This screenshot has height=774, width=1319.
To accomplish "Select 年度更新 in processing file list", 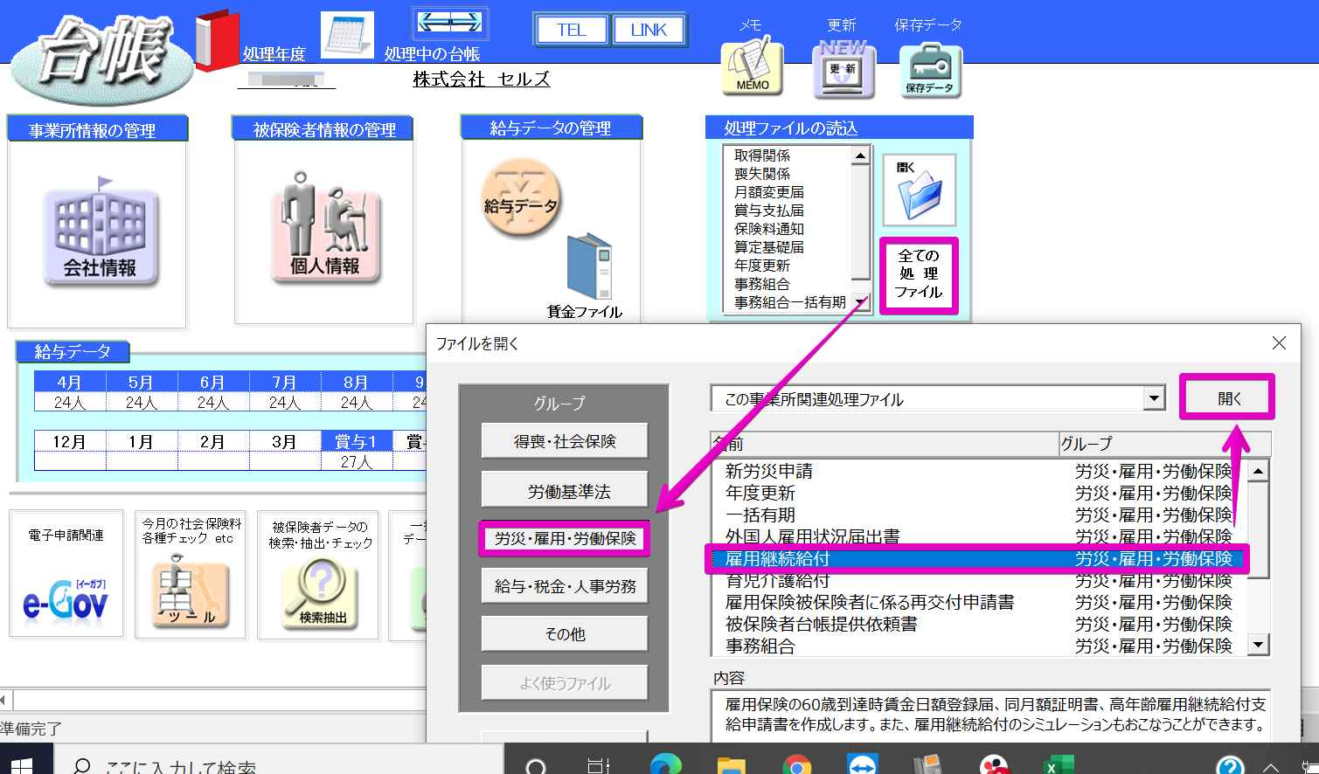I will 761,265.
